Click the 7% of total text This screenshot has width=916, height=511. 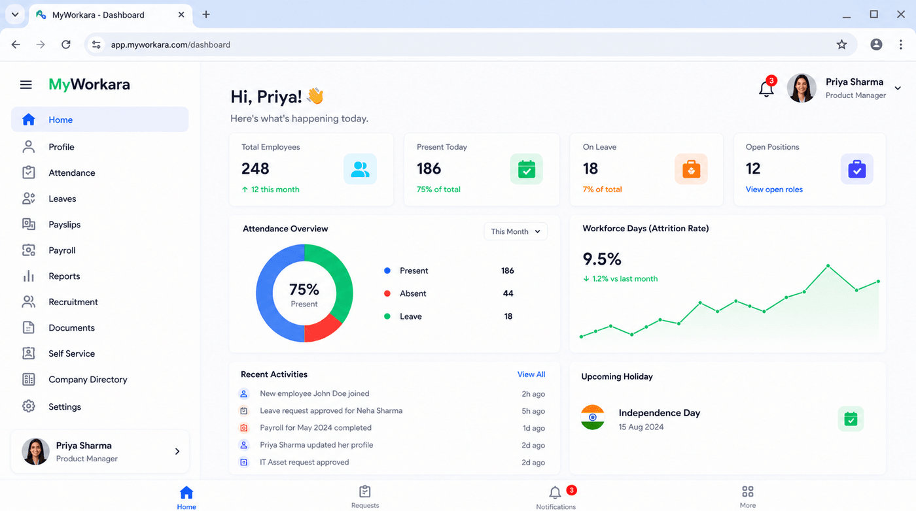coord(602,190)
